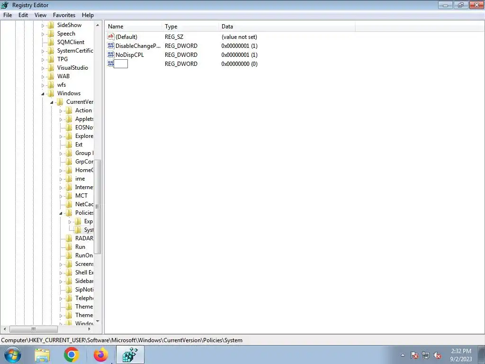This screenshot has width=485, height=364.
Task: Click the muted volume tray icon
Action: click(437, 355)
